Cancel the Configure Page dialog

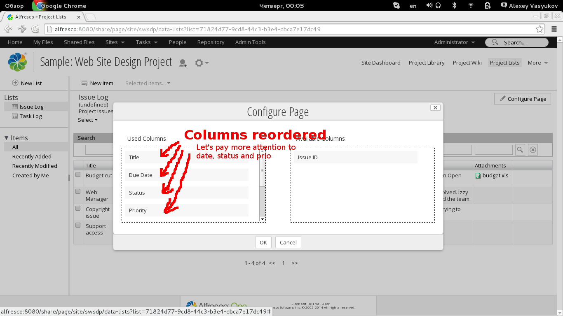[x=288, y=242]
